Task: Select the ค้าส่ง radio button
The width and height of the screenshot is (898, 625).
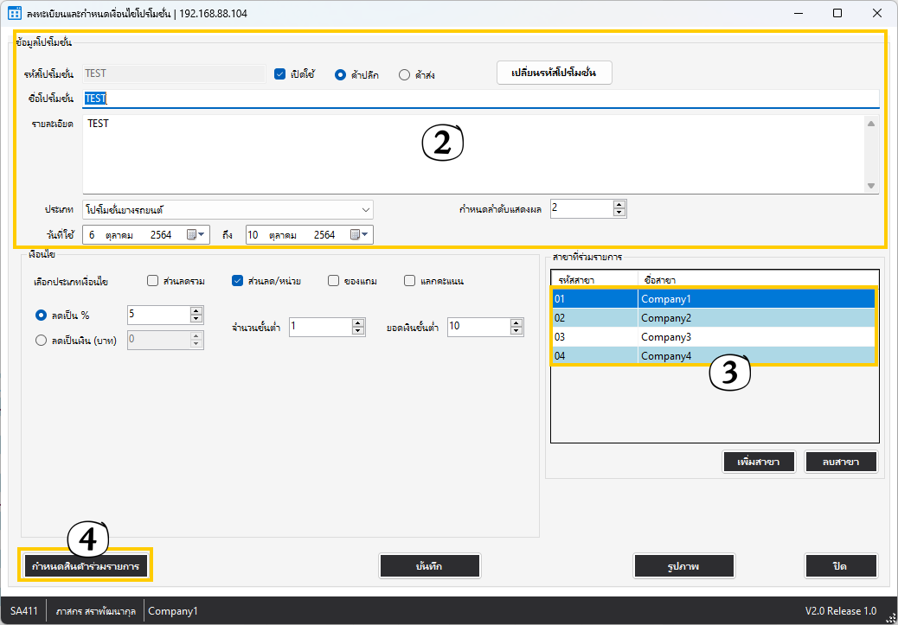Action: pos(404,74)
